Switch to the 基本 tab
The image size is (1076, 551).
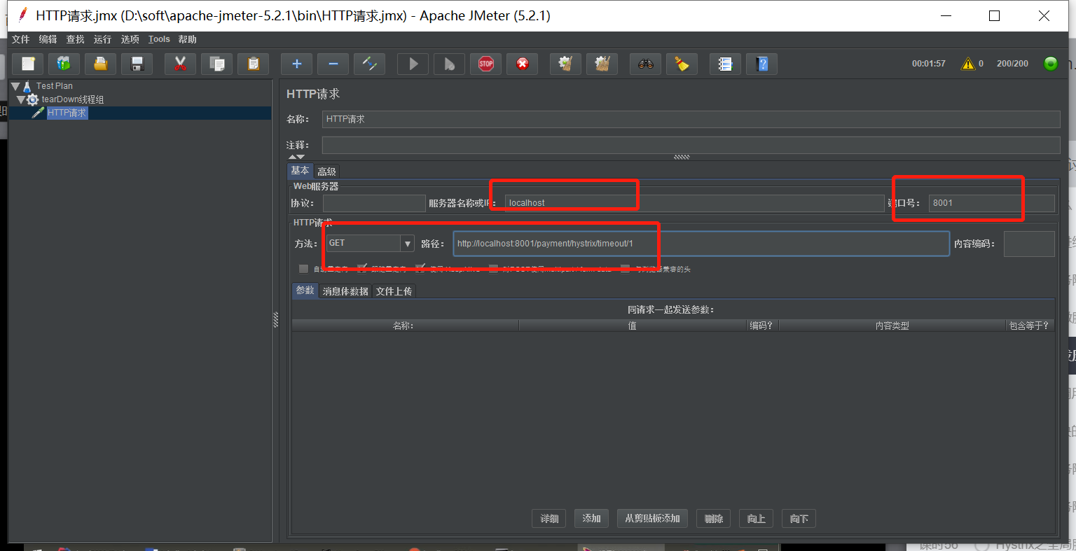[x=301, y=171]
